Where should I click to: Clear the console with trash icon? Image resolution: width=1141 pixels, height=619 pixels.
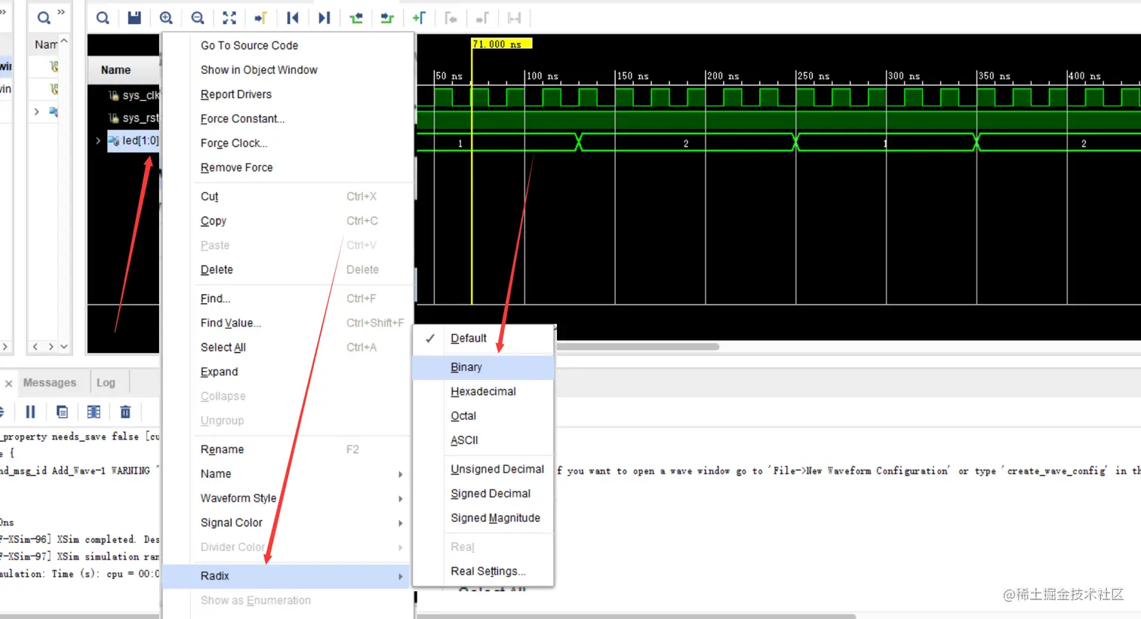click(125, 412)
